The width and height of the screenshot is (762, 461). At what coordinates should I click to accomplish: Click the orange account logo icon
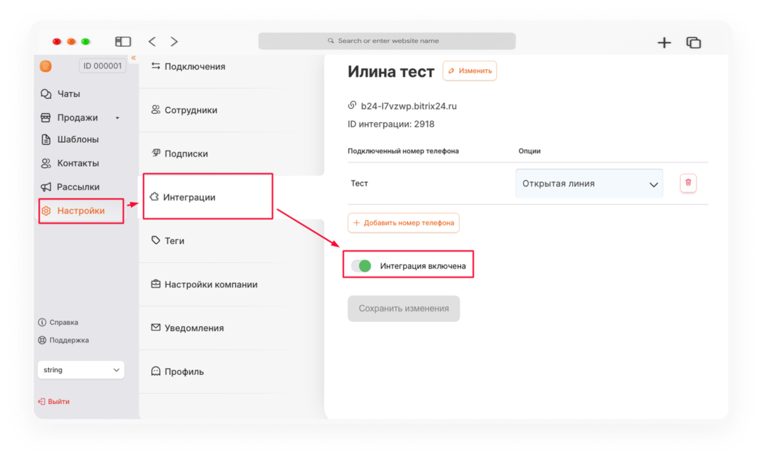(x=46, y=66)
